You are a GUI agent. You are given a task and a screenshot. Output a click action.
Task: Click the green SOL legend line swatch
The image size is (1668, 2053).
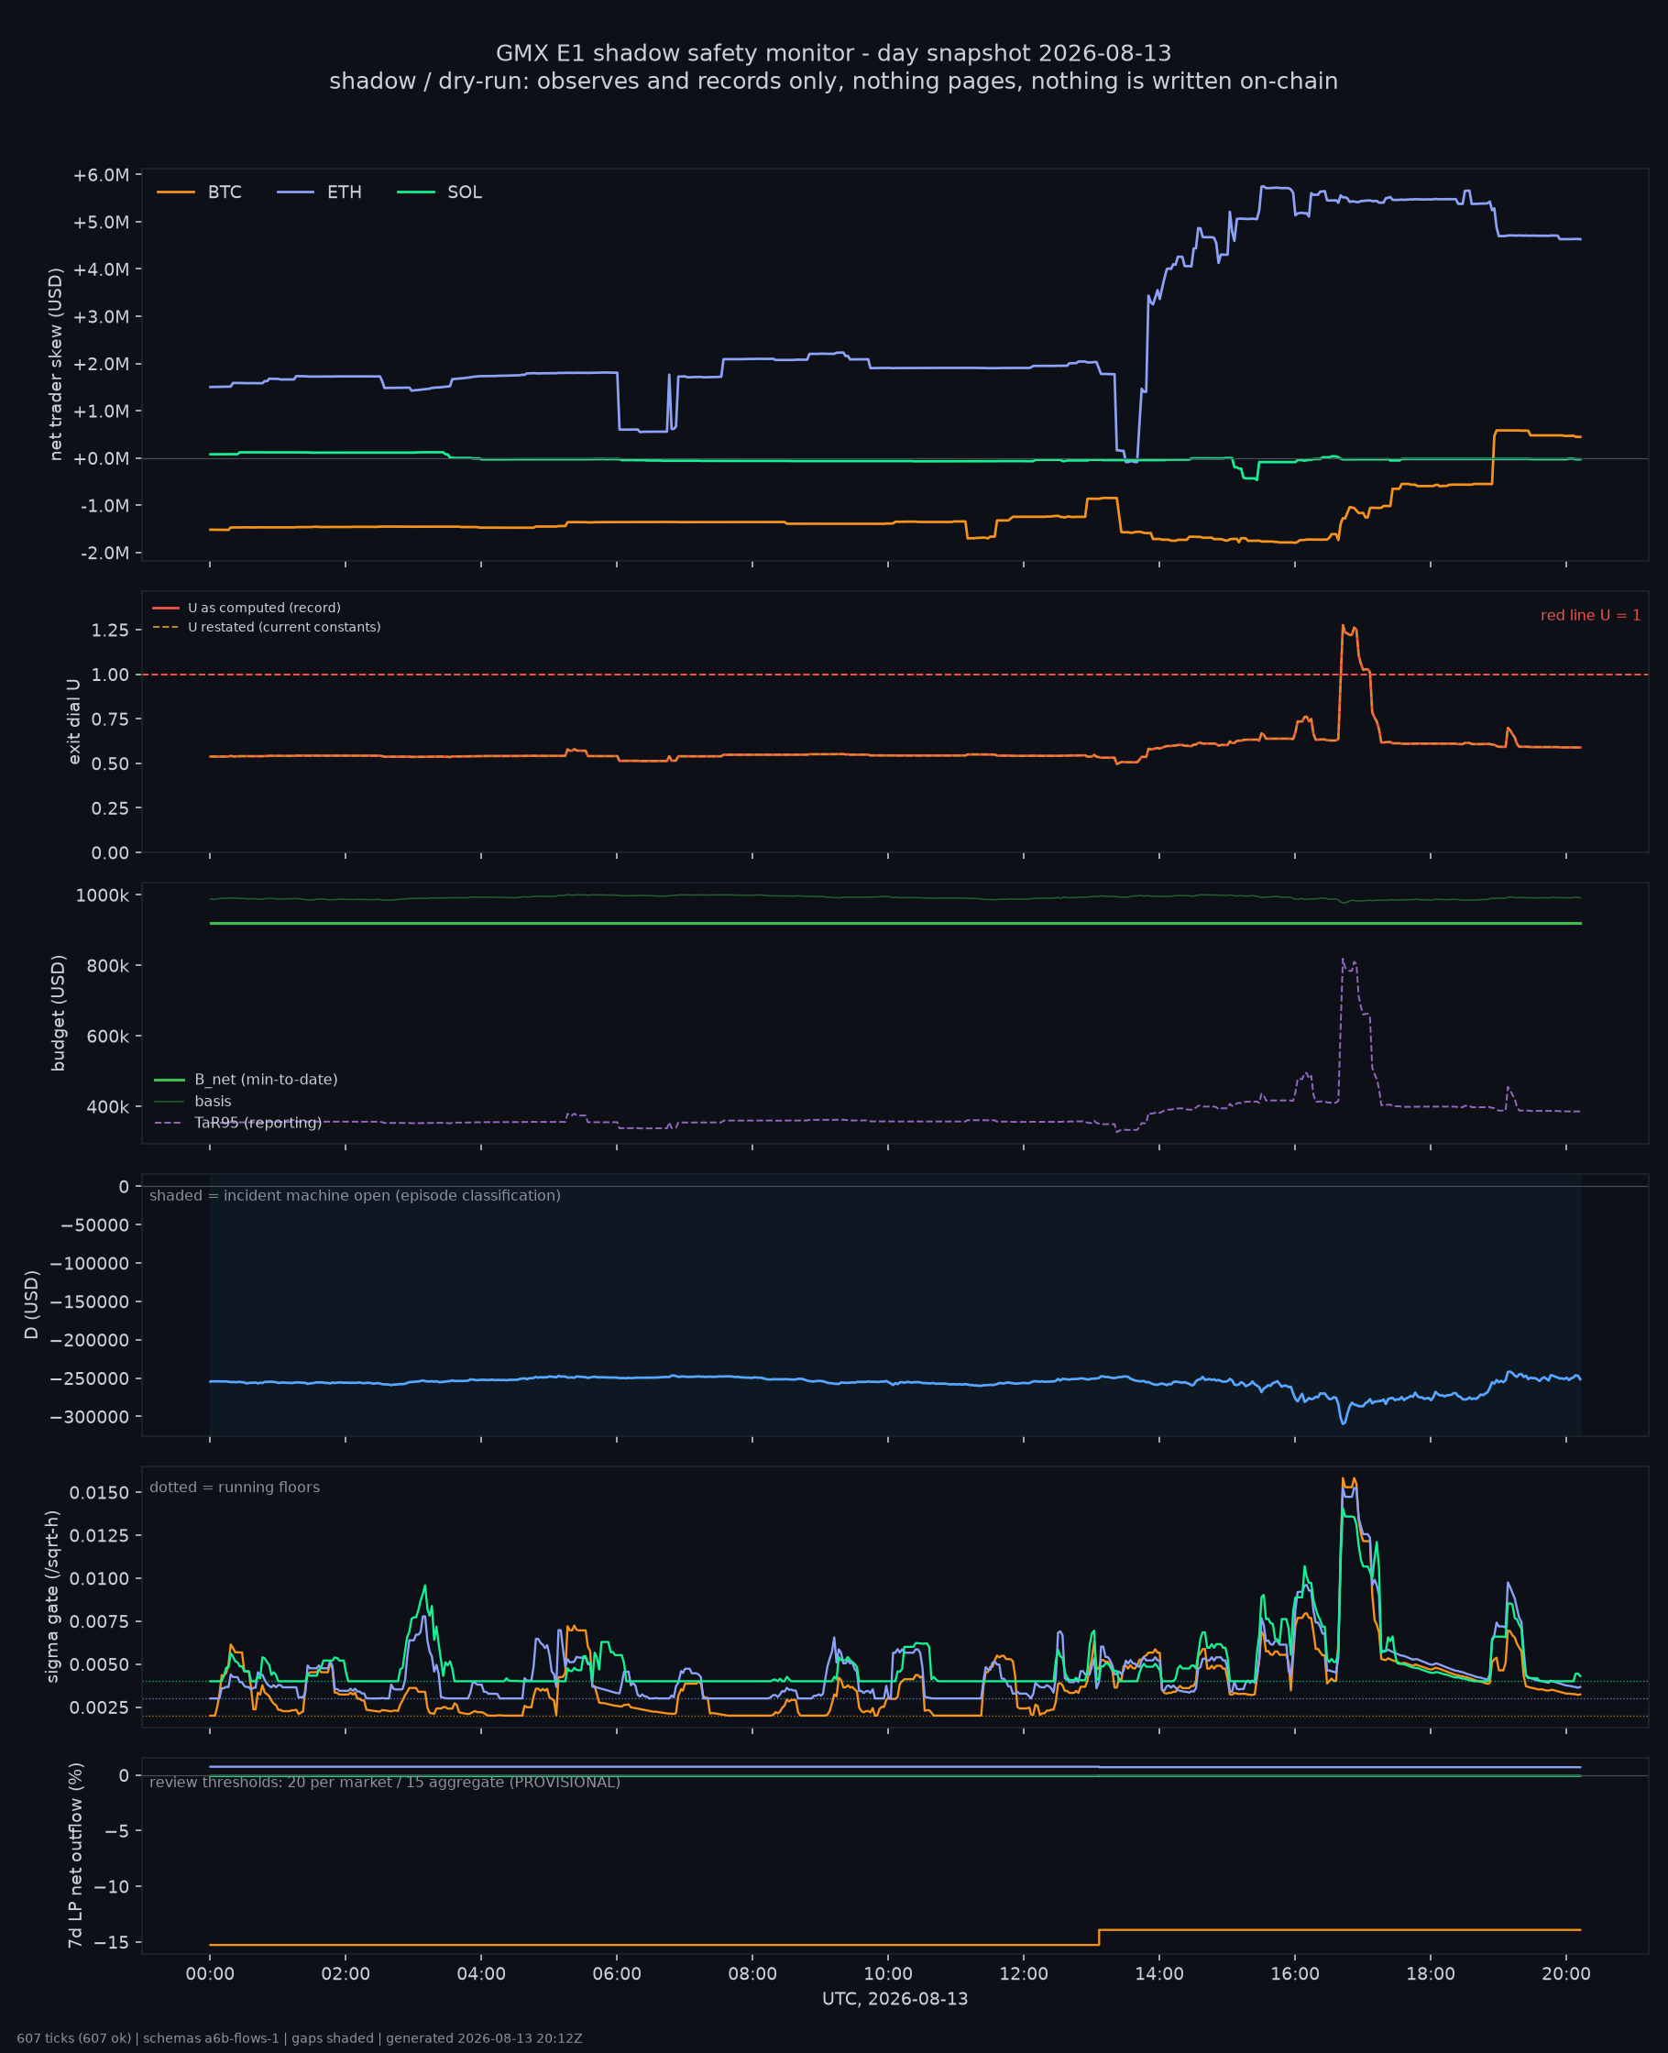point(415,192)
